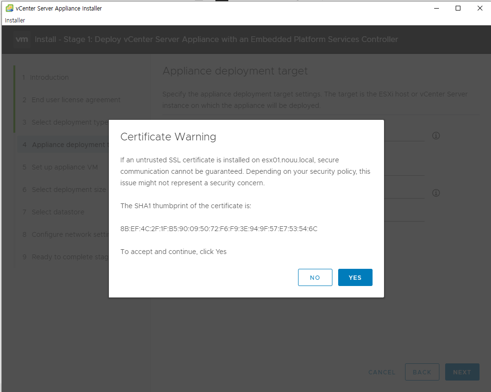Click NO to reject the certificate
The width and height of the screenshot is (491, 392).
click(315, 277)
